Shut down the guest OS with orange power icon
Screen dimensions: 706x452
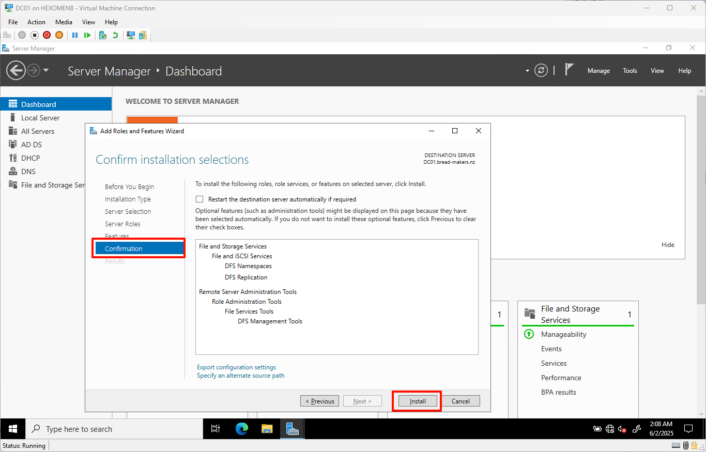tap(59, 35)
